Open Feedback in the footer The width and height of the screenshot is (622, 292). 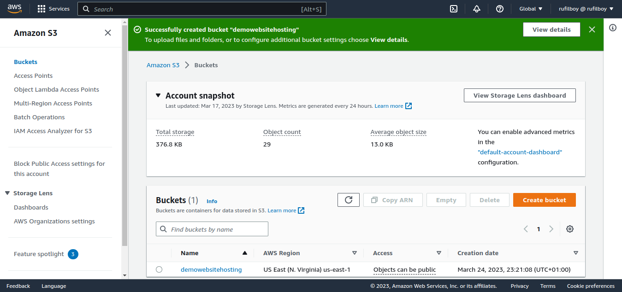click(18, 286)
